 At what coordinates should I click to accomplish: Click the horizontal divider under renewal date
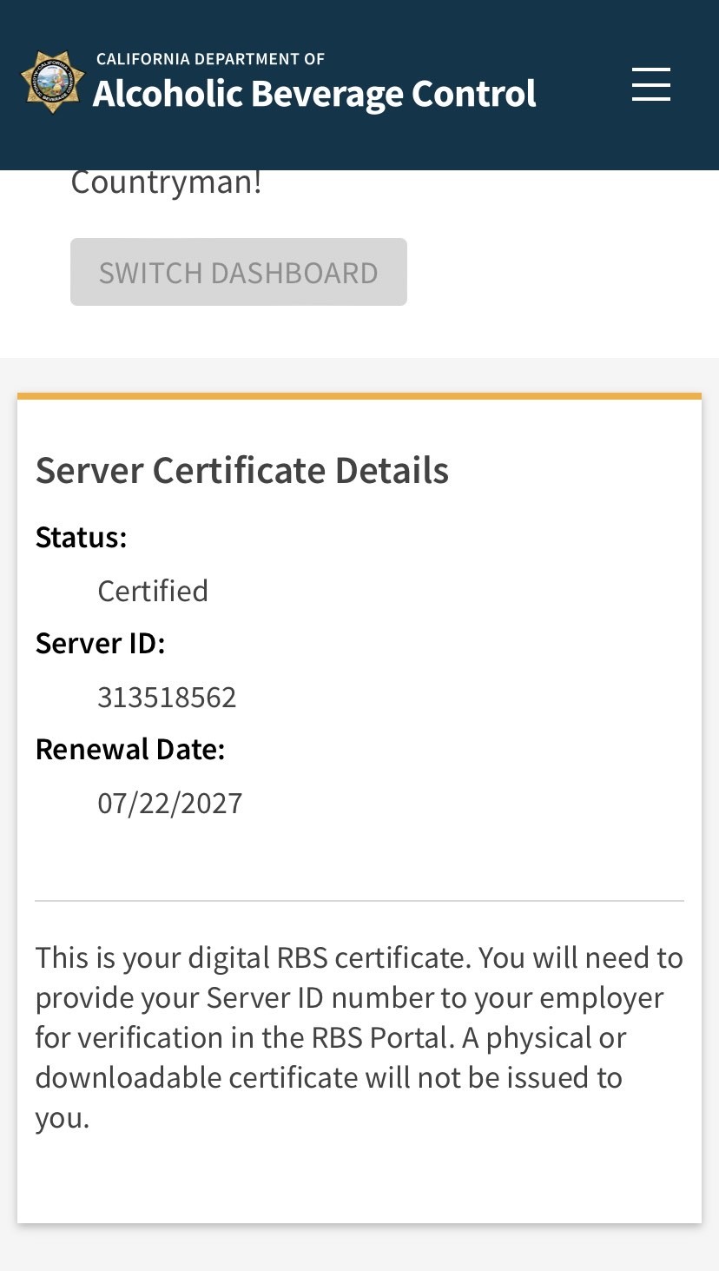click(359, 901)
